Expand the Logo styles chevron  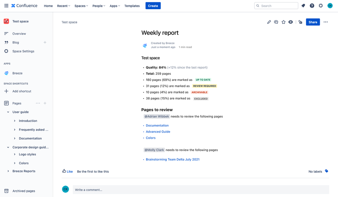[15, 154]
